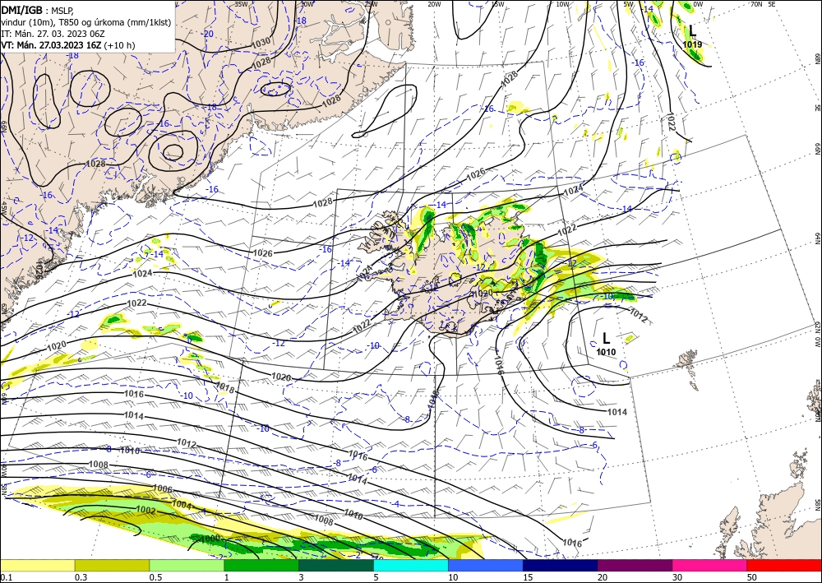The image size is (822, 583).
Task: Click the low pressure 'L' above 1010
Action: 606,338
